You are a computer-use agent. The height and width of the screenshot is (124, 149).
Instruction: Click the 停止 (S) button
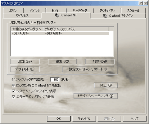point(106,85)
